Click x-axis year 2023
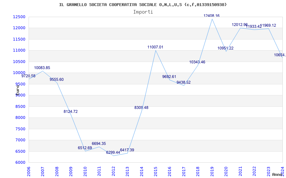This screenshot has height=178, width=286. click(x=268, y=171)
